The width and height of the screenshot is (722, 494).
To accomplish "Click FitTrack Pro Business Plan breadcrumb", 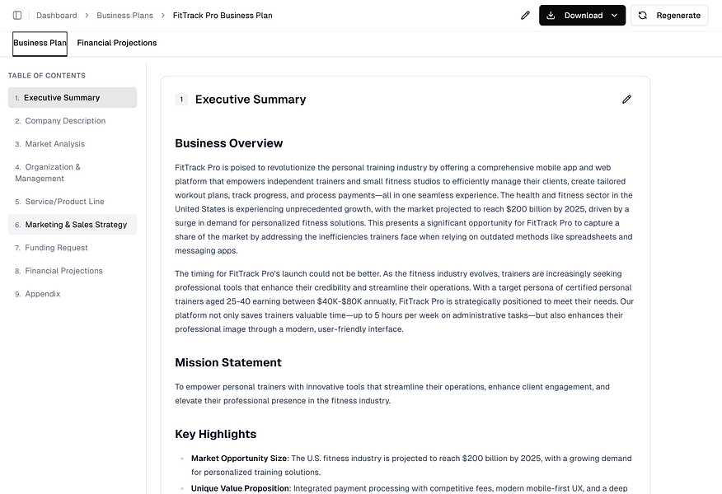I will 223,15.
